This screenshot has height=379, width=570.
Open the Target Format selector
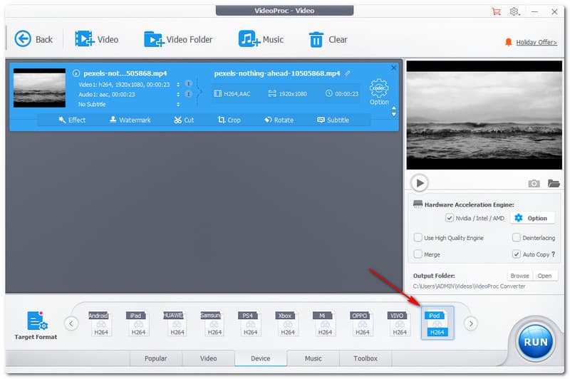[36, 326]
